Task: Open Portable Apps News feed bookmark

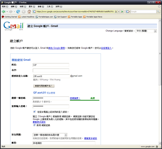Action: [x=93, y=17]
